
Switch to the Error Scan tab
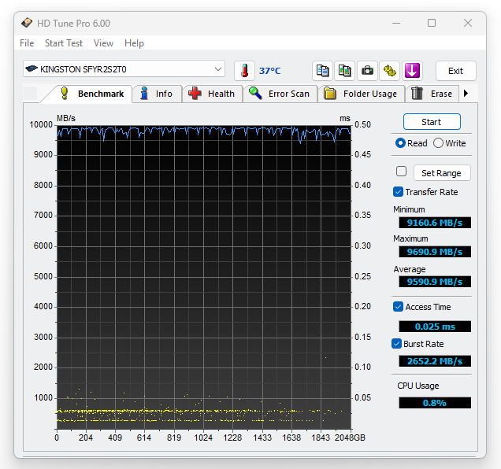pos(280,94)
